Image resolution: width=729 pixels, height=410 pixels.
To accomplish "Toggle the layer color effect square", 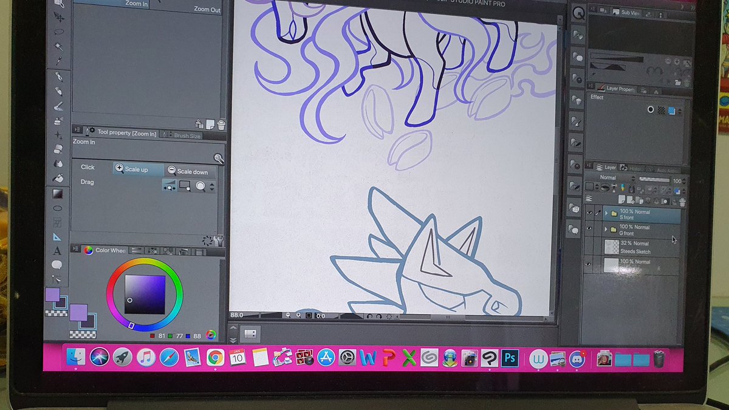I will pyautogui.click(x=671, y=110).
